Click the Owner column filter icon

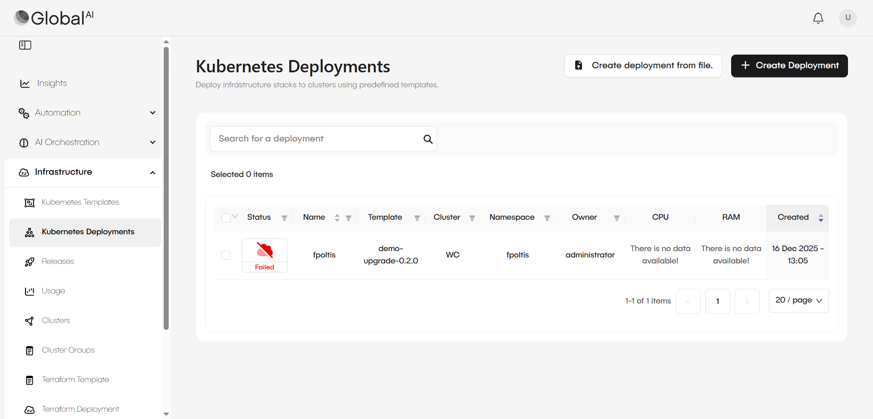[x=617, y=218]
